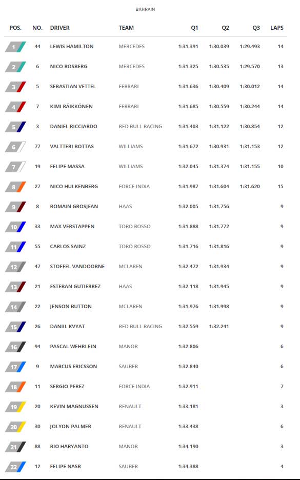Click the position 5 Red Bull badge icon

point(15,127)
